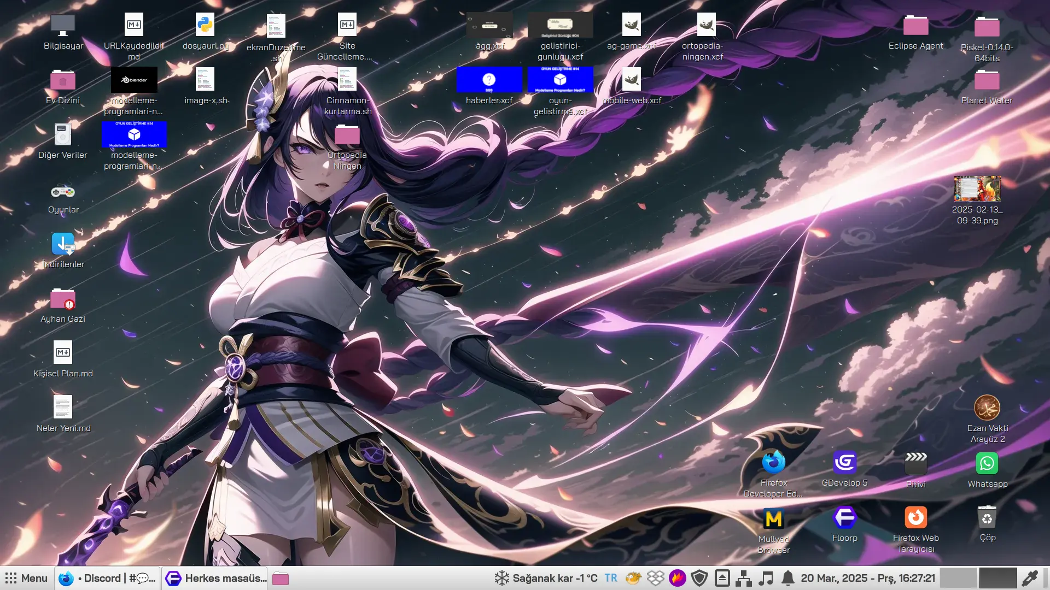Open the shield security tray icon
The width and height of the screenshot is (1050, 590).
point(699,578)
